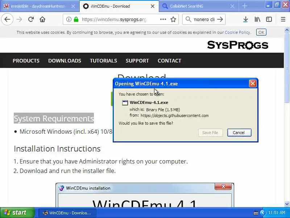Click the Binary File (1.5 MB) text
290x218 pixels.
[163, 110]
